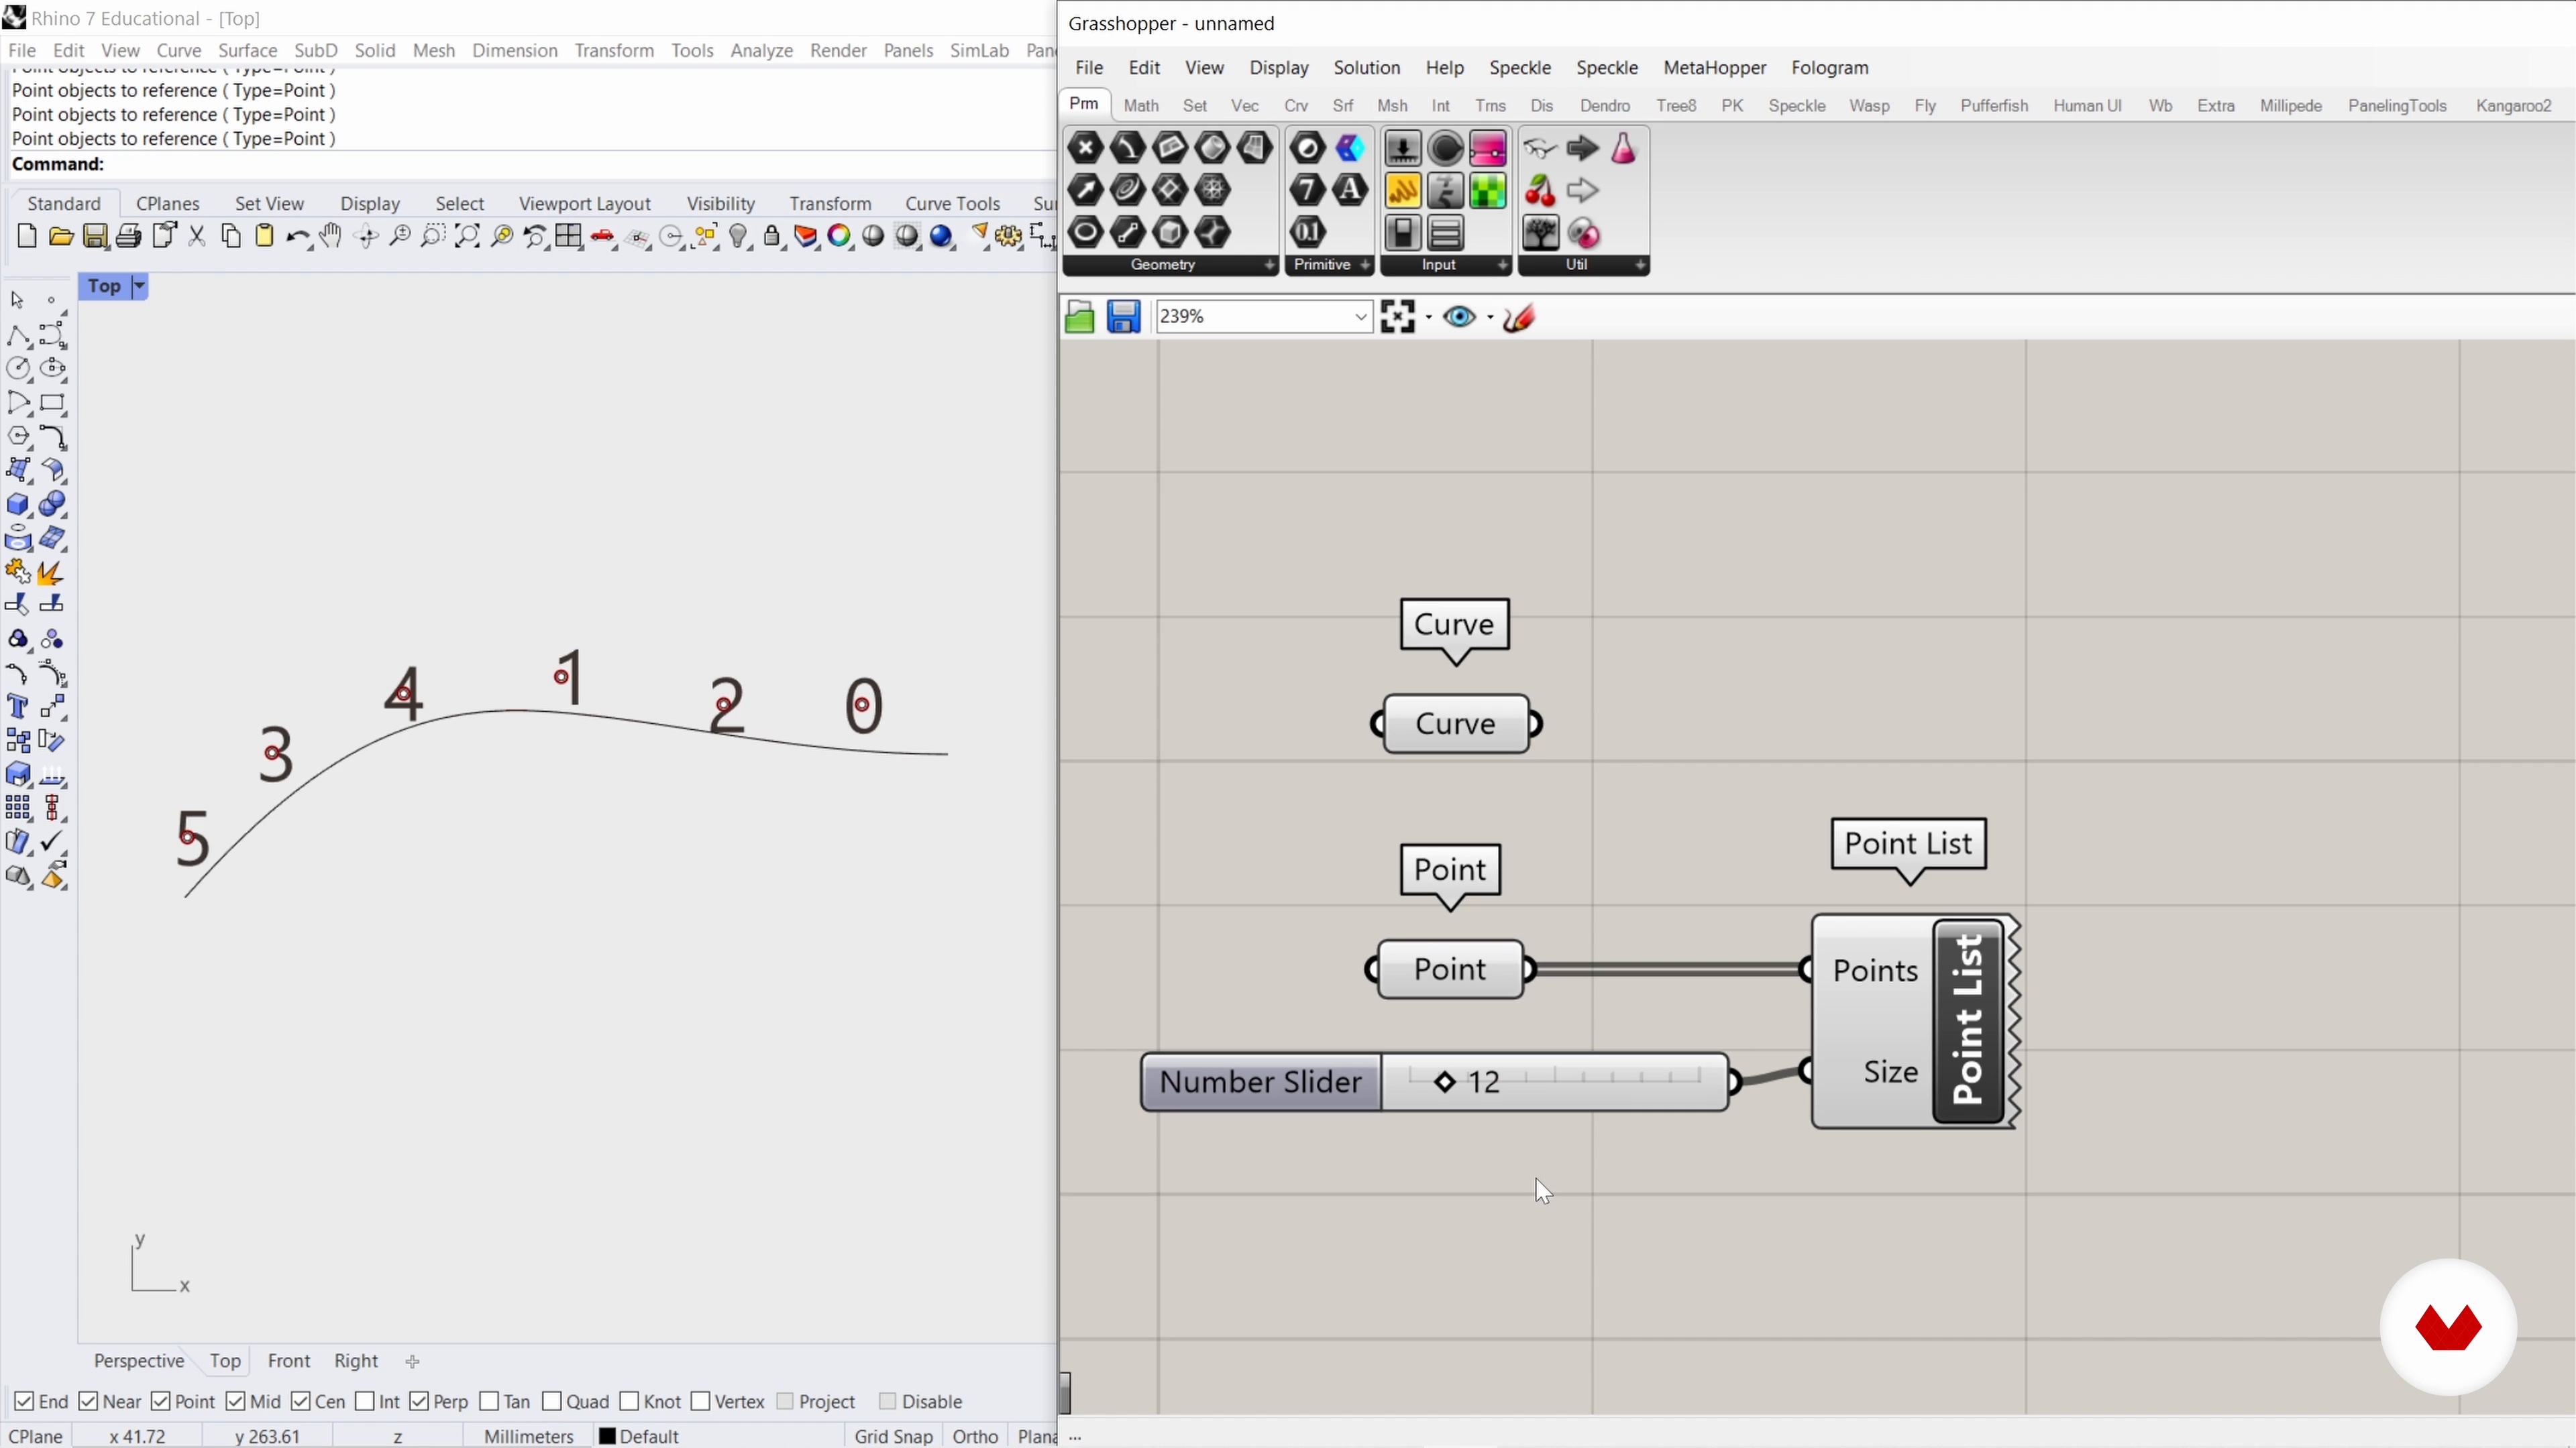The height and width of the screenshot is (1448, 2576).
Task: Open the zoom extents dropdown arrow
Action: pyautogui.click(x=1428, y=318)
